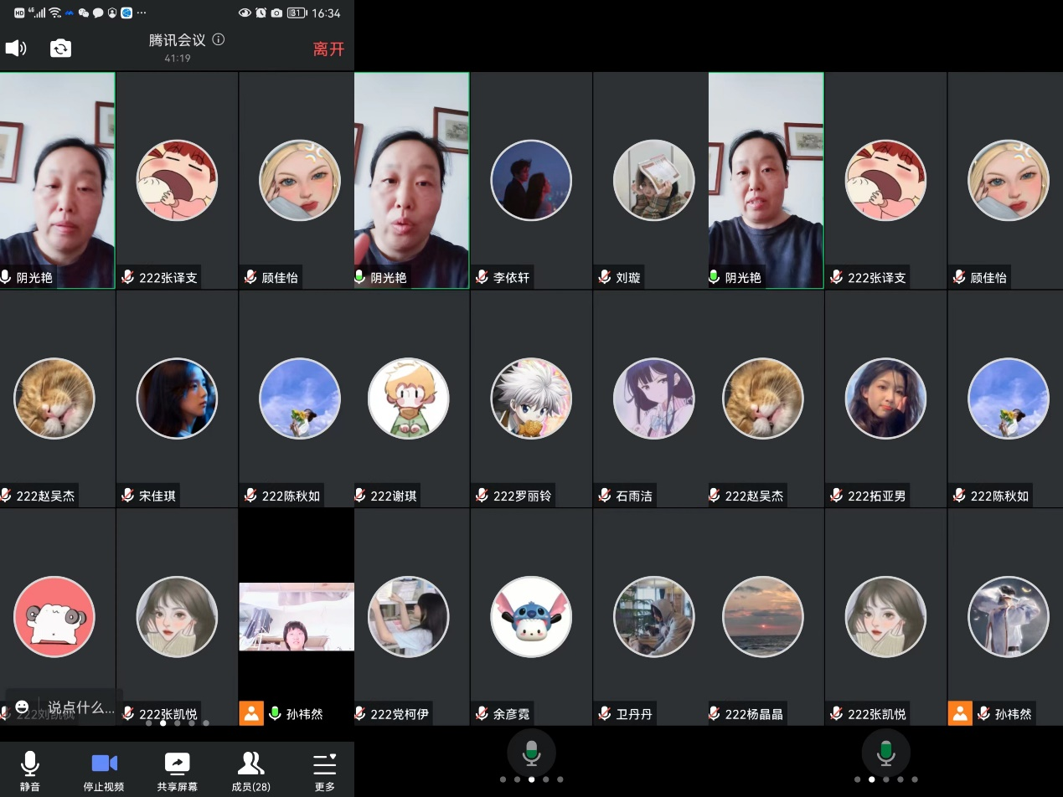This screenshot has height=797, width=1063.
Task: Tap the 说点什么... chat input
Action: pos(80,707)
